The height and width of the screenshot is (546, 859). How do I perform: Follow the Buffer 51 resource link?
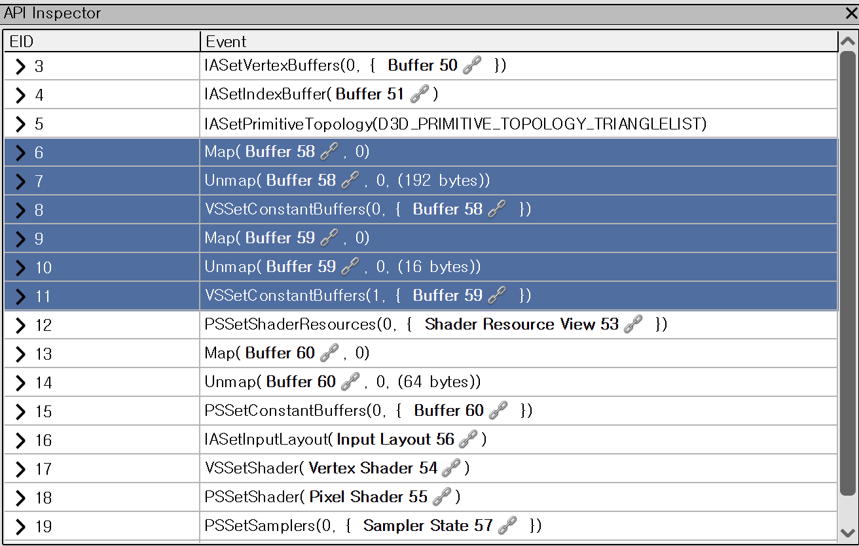click(x=370, y=94)
